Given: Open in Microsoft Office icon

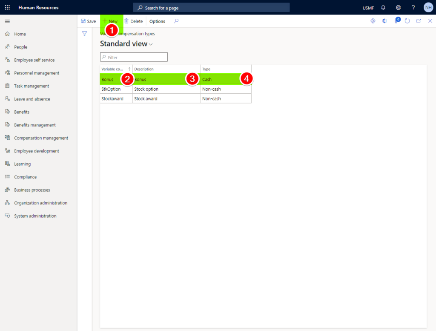Looking at the screenshot, I should click(384, 21).
